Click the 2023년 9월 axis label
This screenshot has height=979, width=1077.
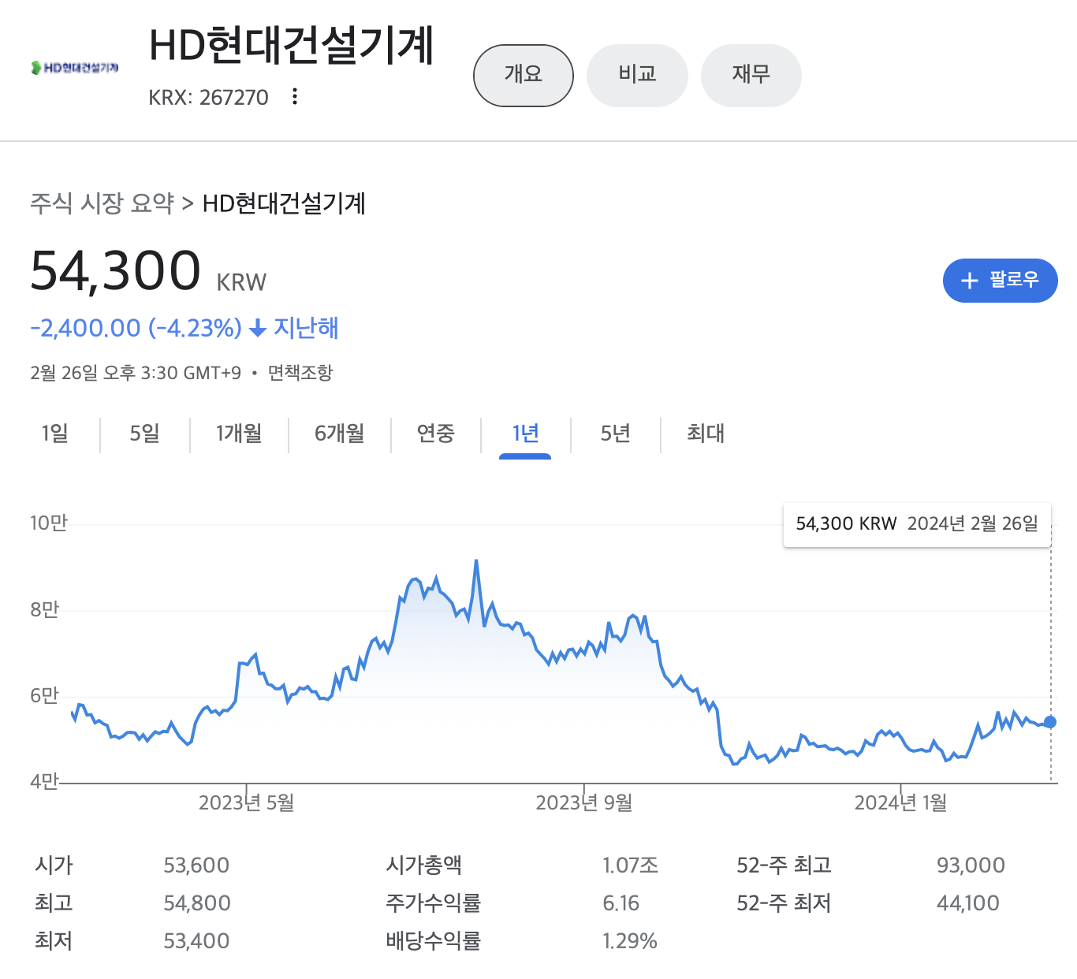(x=584, y=803)
